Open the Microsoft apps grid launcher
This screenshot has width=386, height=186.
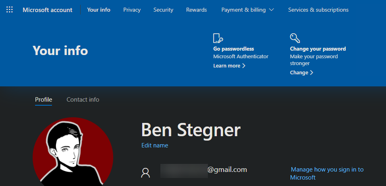tap(9, 10)
